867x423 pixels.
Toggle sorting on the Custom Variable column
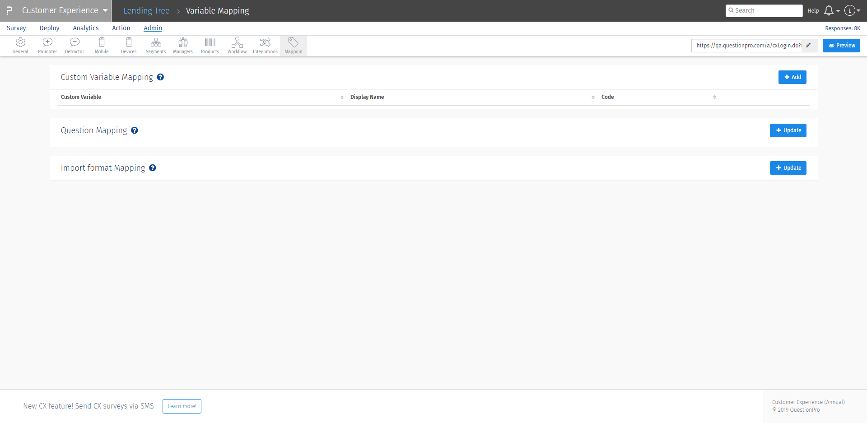(x=342, y=97)
